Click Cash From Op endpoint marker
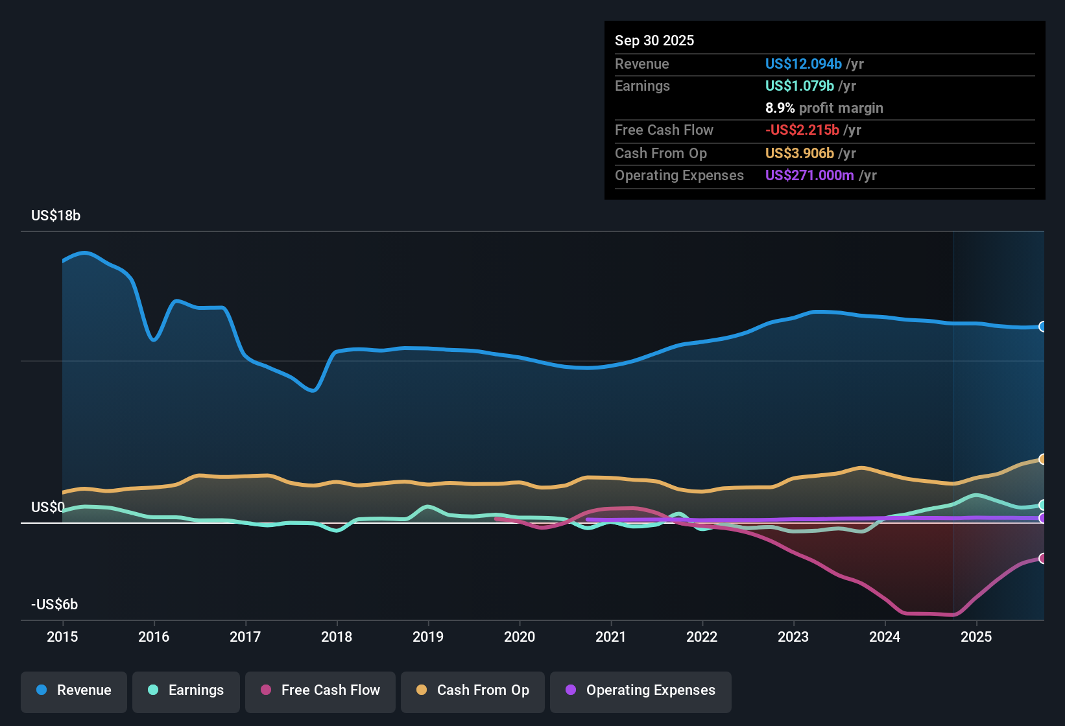Viewport: 1065px width, 726px height. point(1042,459)
